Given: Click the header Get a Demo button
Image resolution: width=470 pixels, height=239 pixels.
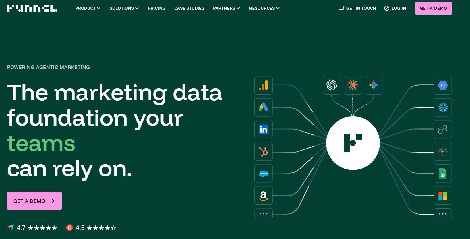Looking at the screenshot, I should tap(434, 8).
